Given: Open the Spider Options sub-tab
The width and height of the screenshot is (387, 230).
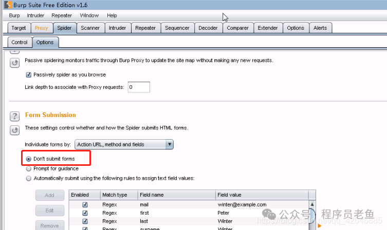Looking at the screenshot, I should tap(45, 42).
